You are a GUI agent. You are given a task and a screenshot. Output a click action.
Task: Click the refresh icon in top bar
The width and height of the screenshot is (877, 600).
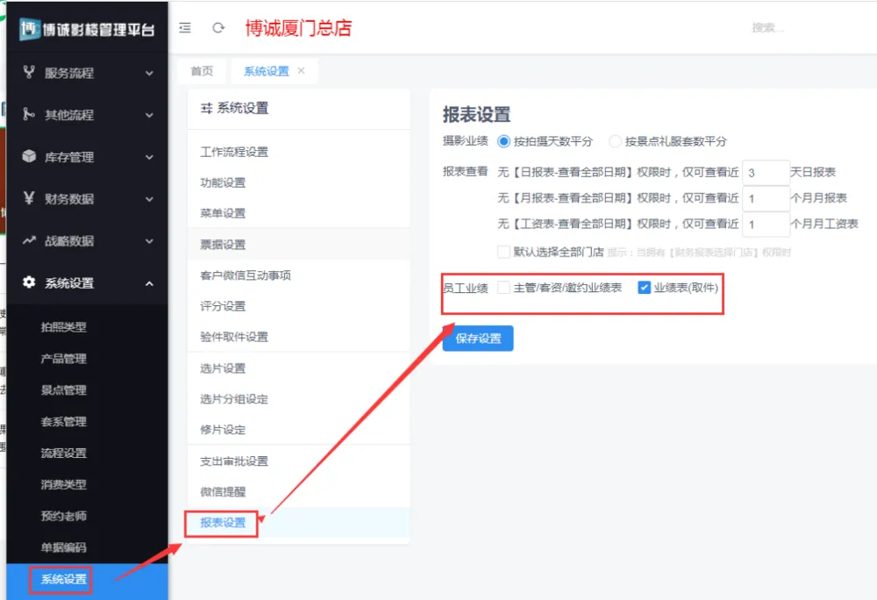pyautogui.click(x=218, y=28)
